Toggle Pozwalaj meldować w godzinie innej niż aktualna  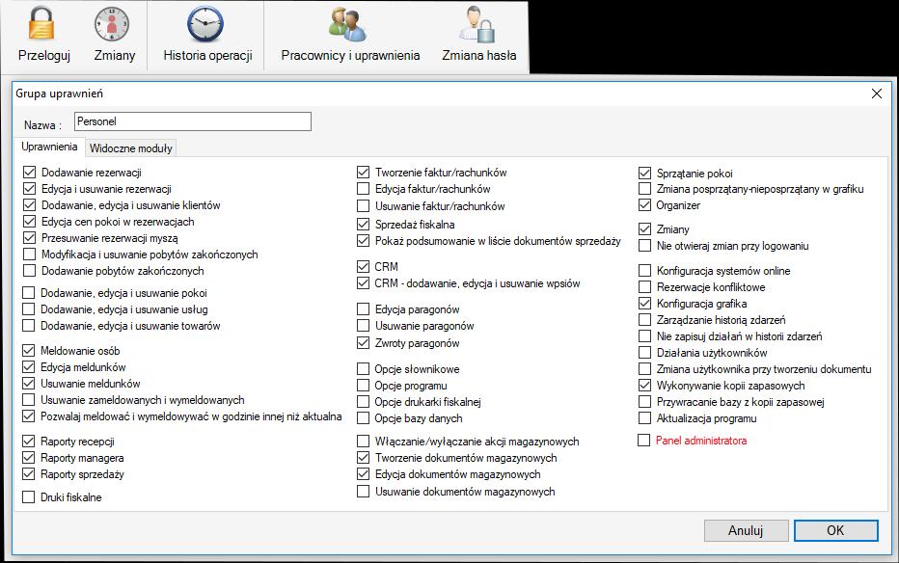(28, 416)
